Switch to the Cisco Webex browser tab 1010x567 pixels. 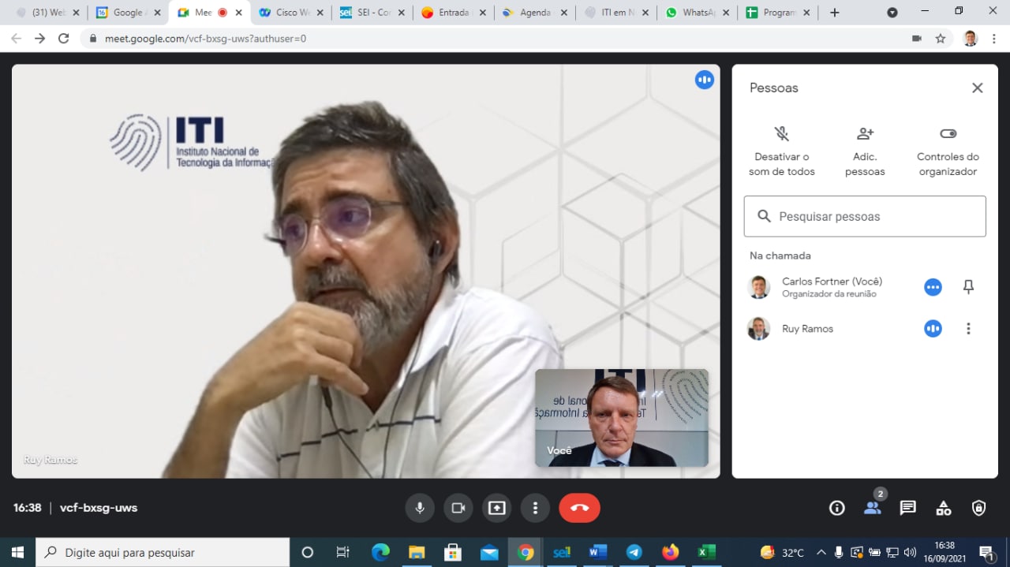(288, 13)
